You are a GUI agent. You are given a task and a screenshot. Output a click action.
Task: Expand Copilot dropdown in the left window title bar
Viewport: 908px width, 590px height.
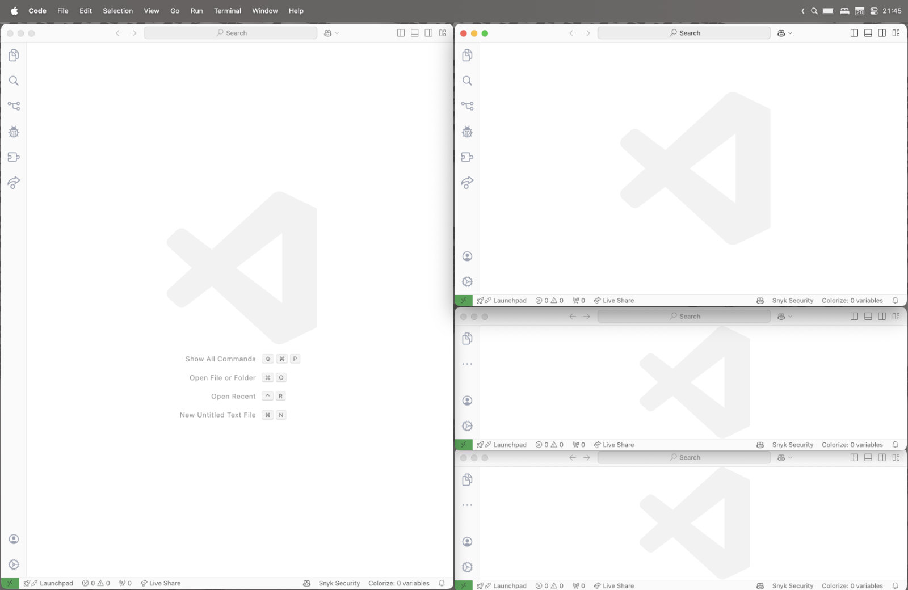(x=337, y=33)
